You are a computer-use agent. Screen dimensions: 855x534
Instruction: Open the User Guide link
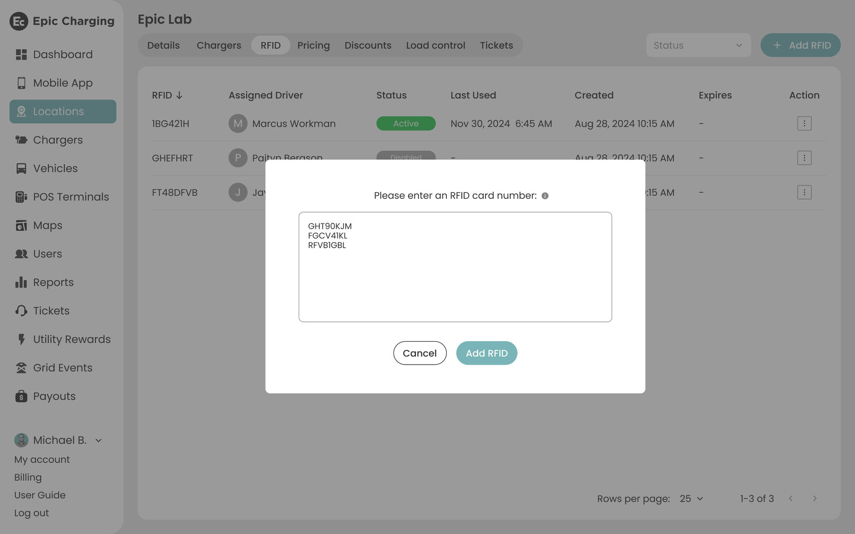click(40, 495)
